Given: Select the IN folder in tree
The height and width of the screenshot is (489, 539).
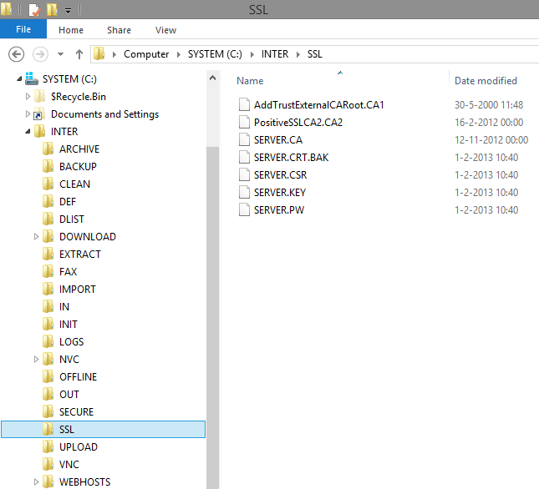Looking at the screenshot, I should pyautogui.click(x=64, y=307).
